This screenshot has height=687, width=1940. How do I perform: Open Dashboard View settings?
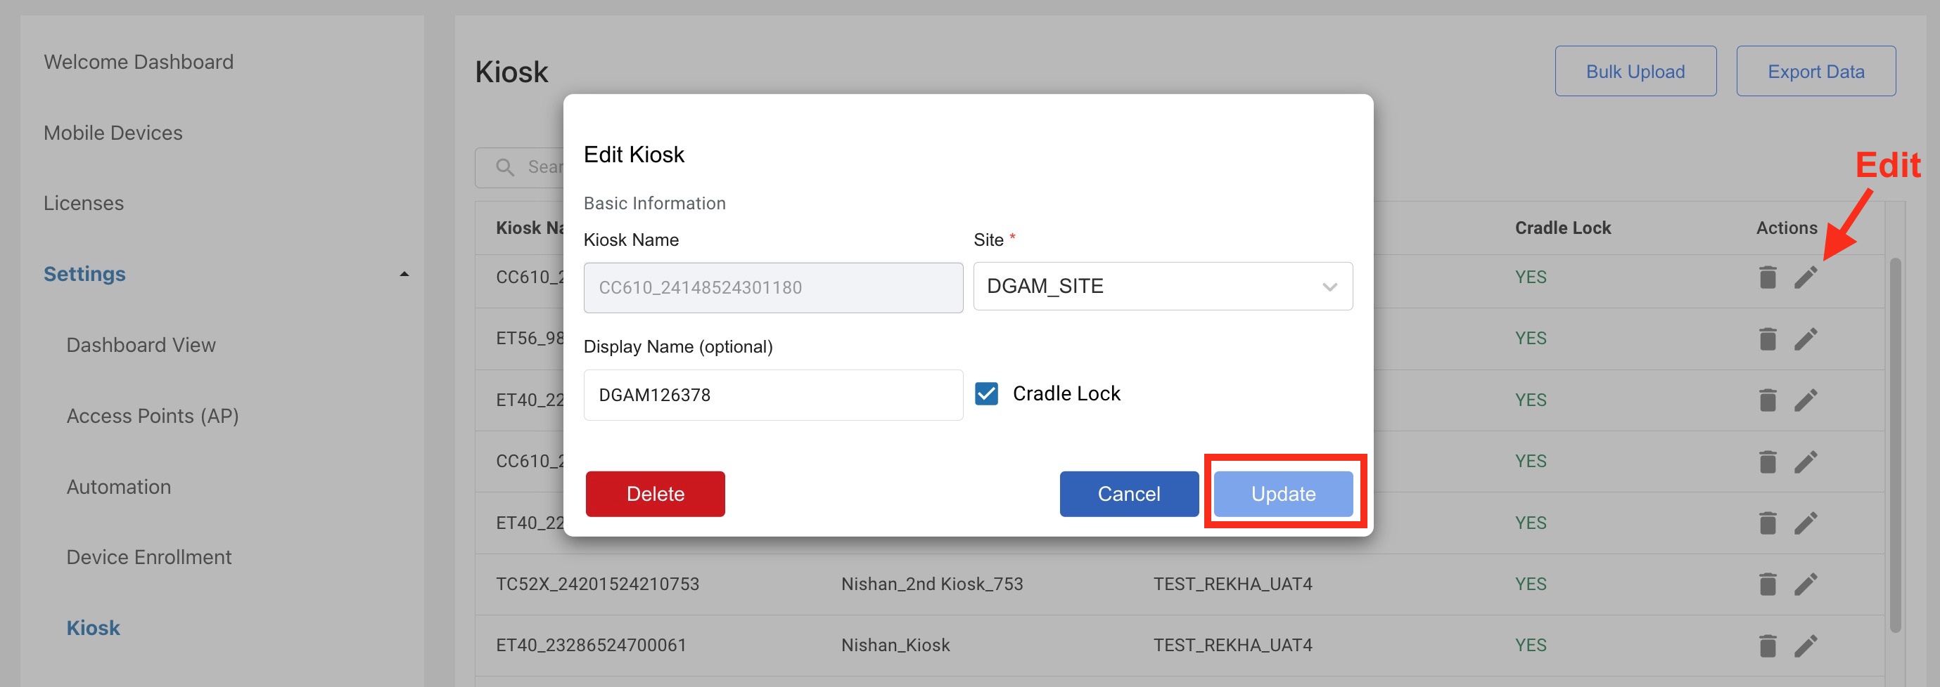(141, 345)
